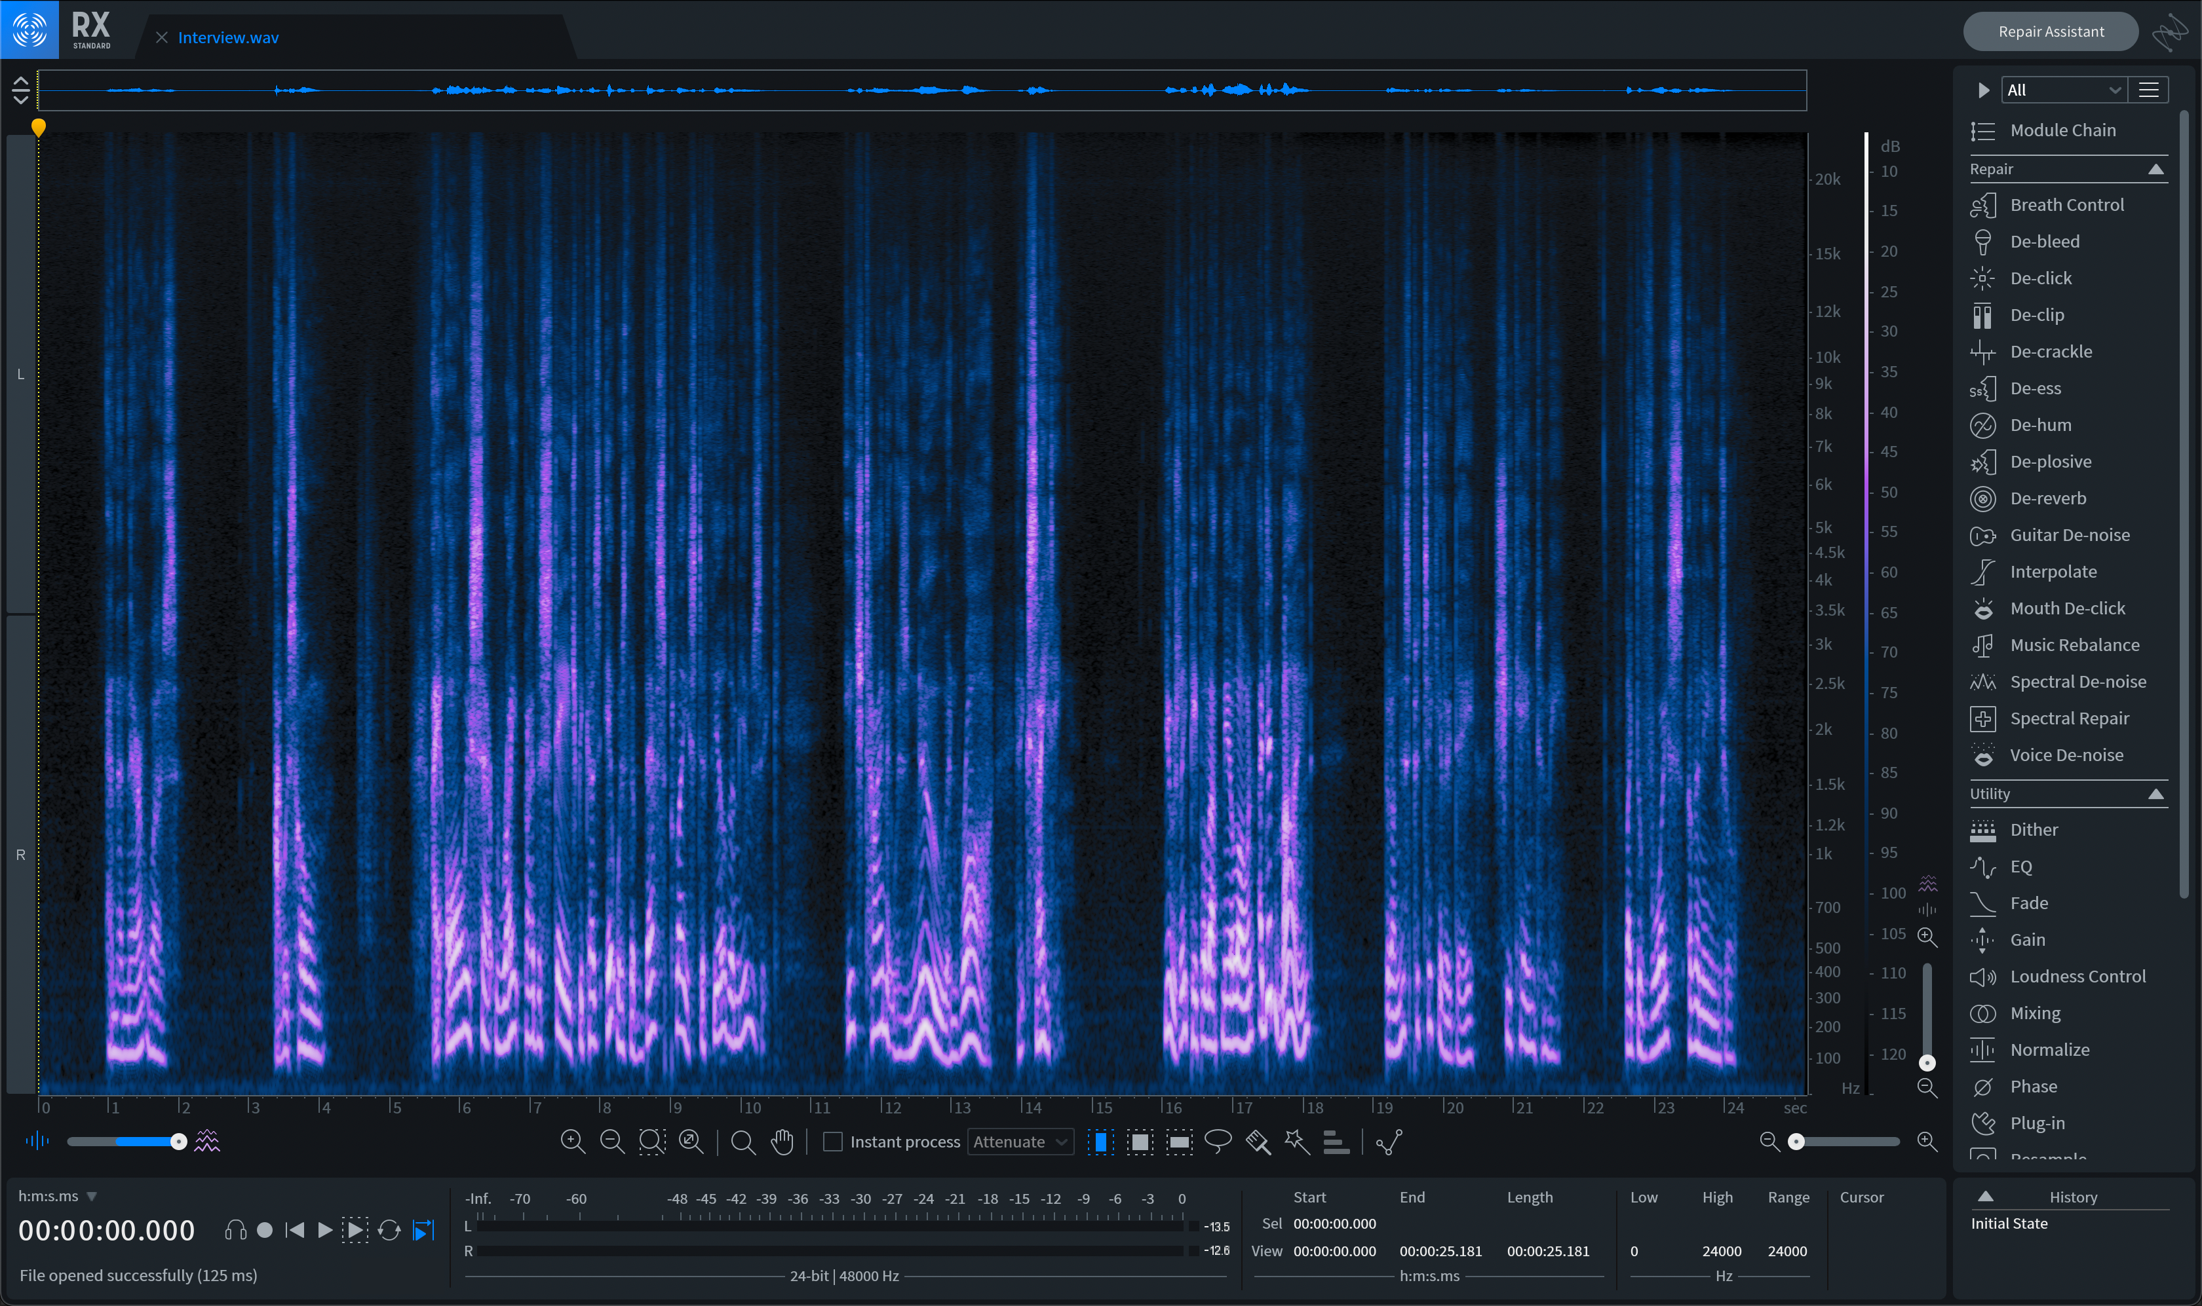
Task: Activate the Time-Frequency selection tool
Action: coord(1139,1142)
